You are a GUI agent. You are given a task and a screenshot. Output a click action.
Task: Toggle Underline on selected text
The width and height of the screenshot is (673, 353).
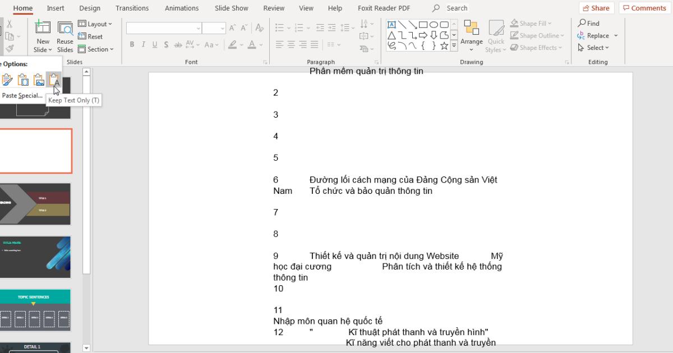[x=154, y=44]
